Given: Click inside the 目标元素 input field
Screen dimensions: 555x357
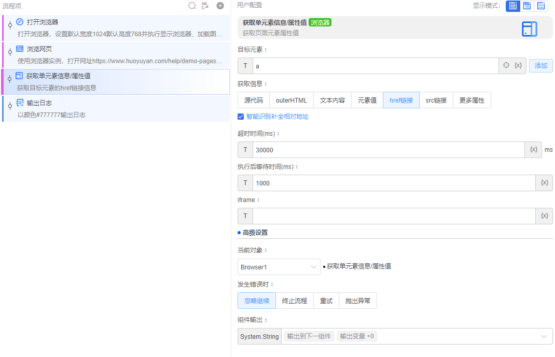Looking at the screenshot, I should coord(363,65).
